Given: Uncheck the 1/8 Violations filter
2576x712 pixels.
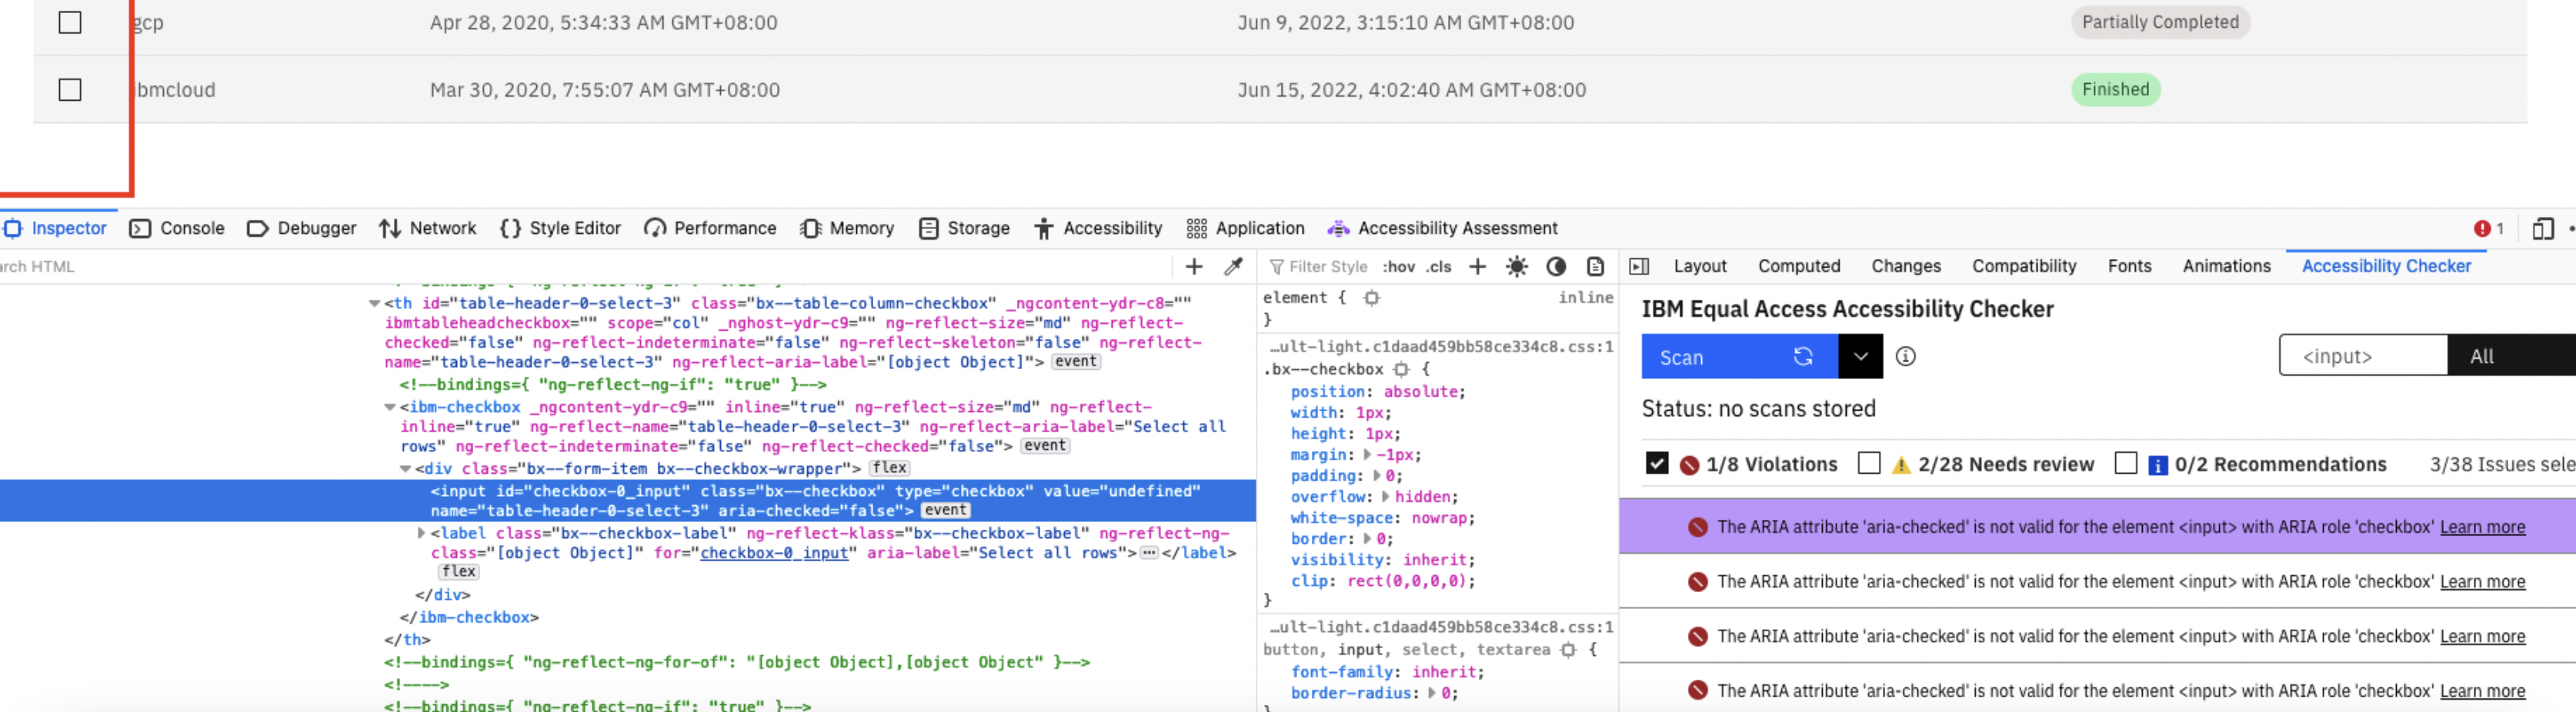Looking at the screenshot, I should (1658, 463).
